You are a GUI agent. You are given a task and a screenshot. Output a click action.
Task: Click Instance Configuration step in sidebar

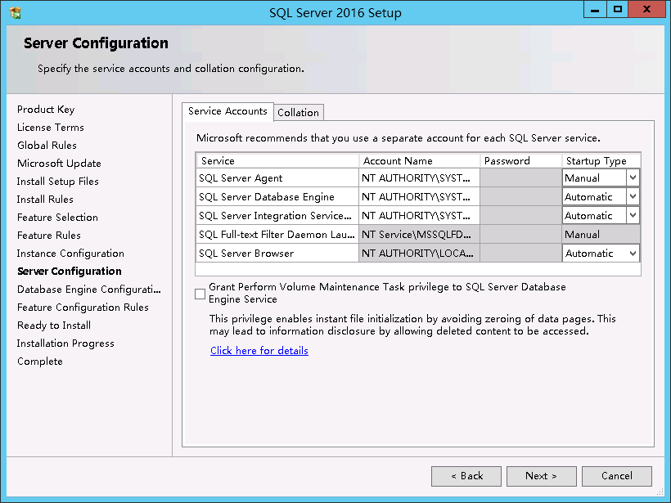70,254
